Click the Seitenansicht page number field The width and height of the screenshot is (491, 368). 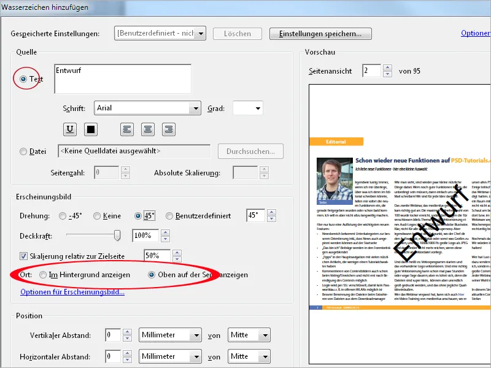point(372,71)
